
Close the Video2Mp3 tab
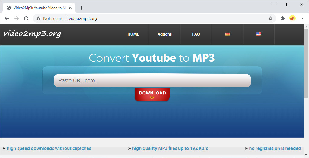click(70, 8)
